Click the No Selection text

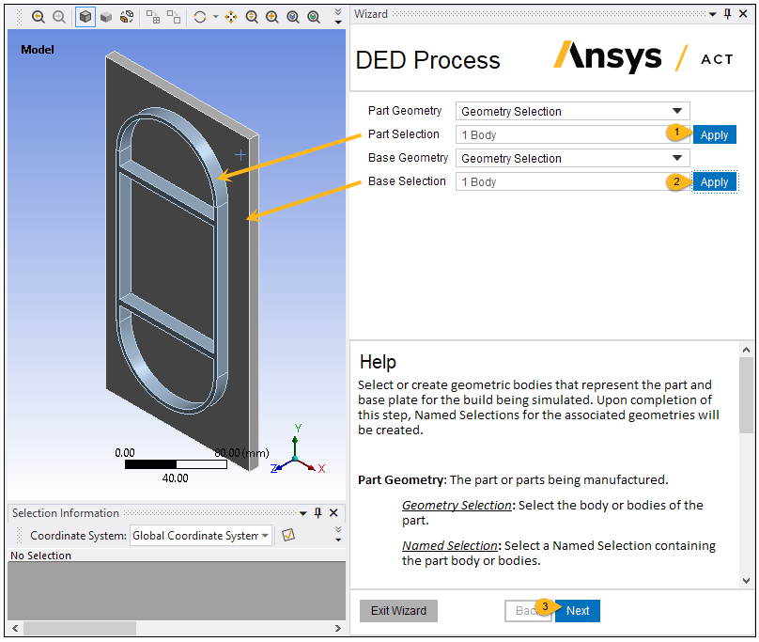[x=40, y=556]
